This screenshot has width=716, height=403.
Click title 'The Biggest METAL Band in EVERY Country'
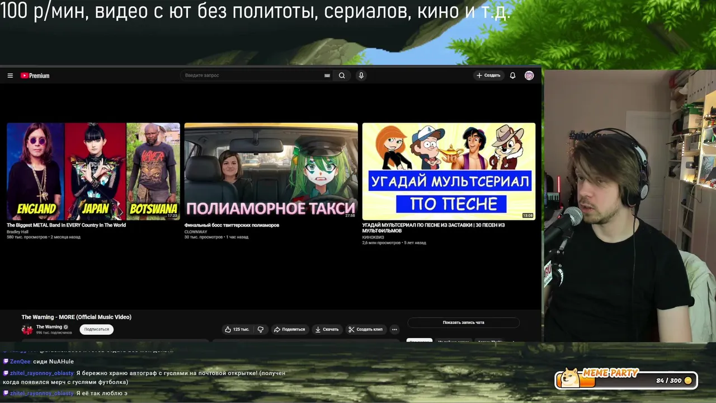66,225
